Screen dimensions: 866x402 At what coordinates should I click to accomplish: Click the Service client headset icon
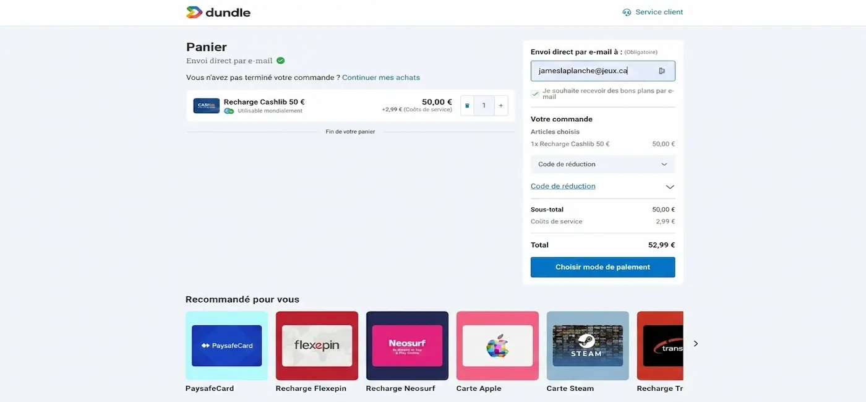coord(627,12)
